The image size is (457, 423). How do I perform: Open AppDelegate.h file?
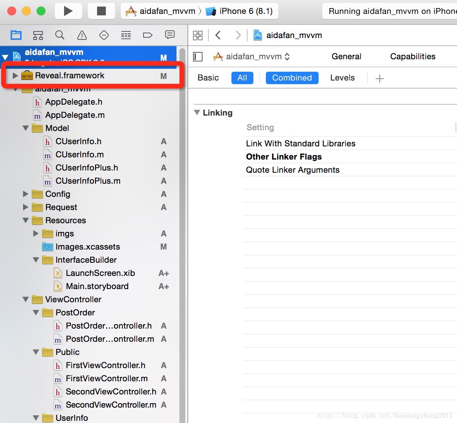tap(74, 102)
